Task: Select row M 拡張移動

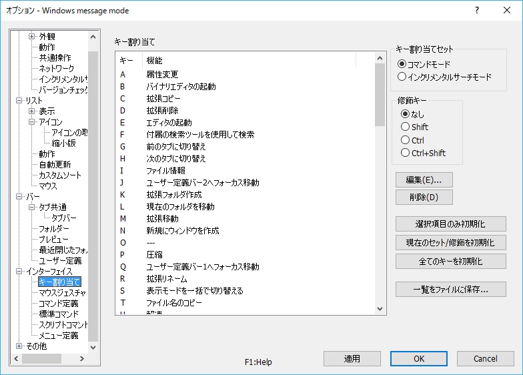Action: pos(245,219)
